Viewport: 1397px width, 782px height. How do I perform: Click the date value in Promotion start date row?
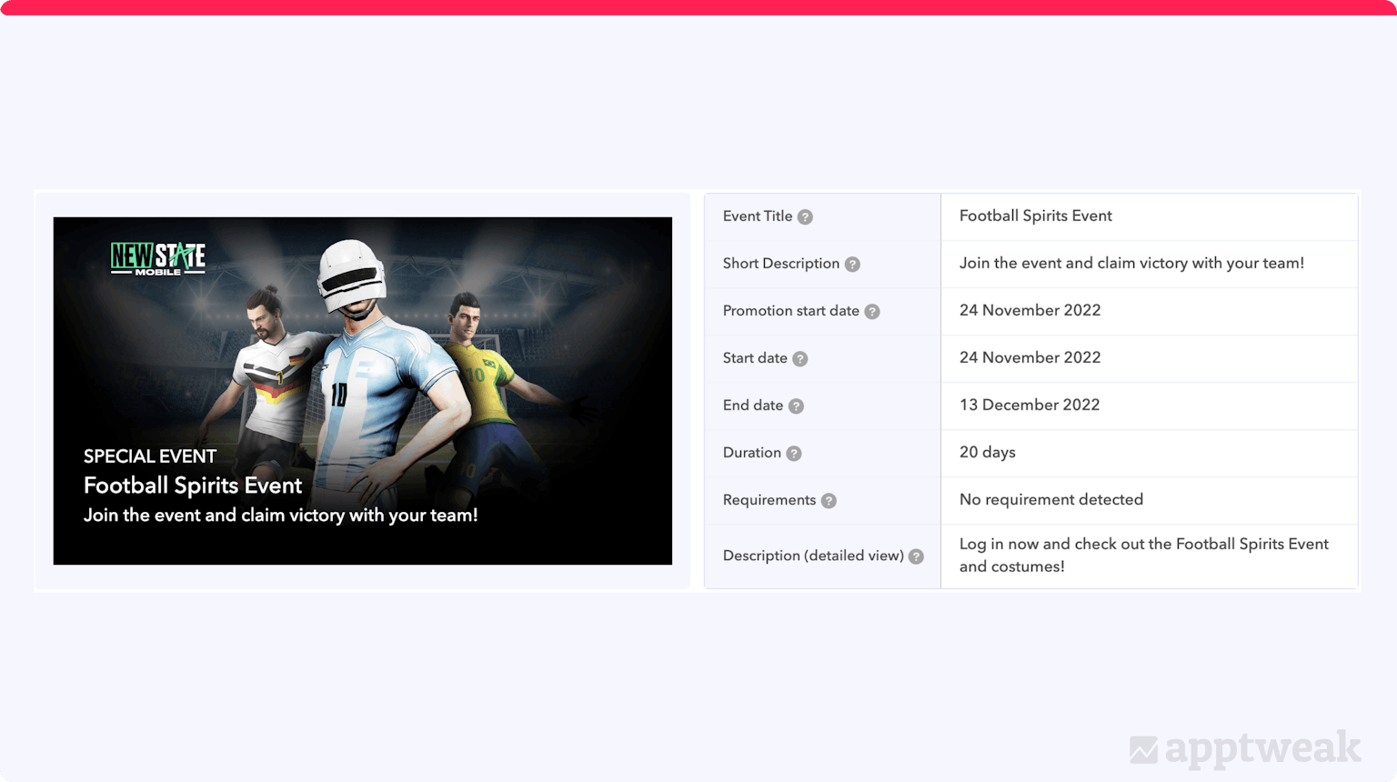tap(1030, 311)
